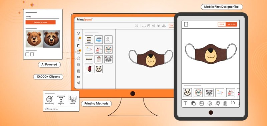Open the image tool in desktop sidebar

[x=78, y=52]
